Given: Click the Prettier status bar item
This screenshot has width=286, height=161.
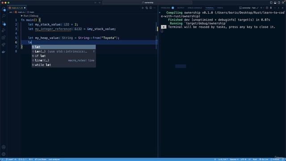Looking at the screenshot, I should (275, 159).
